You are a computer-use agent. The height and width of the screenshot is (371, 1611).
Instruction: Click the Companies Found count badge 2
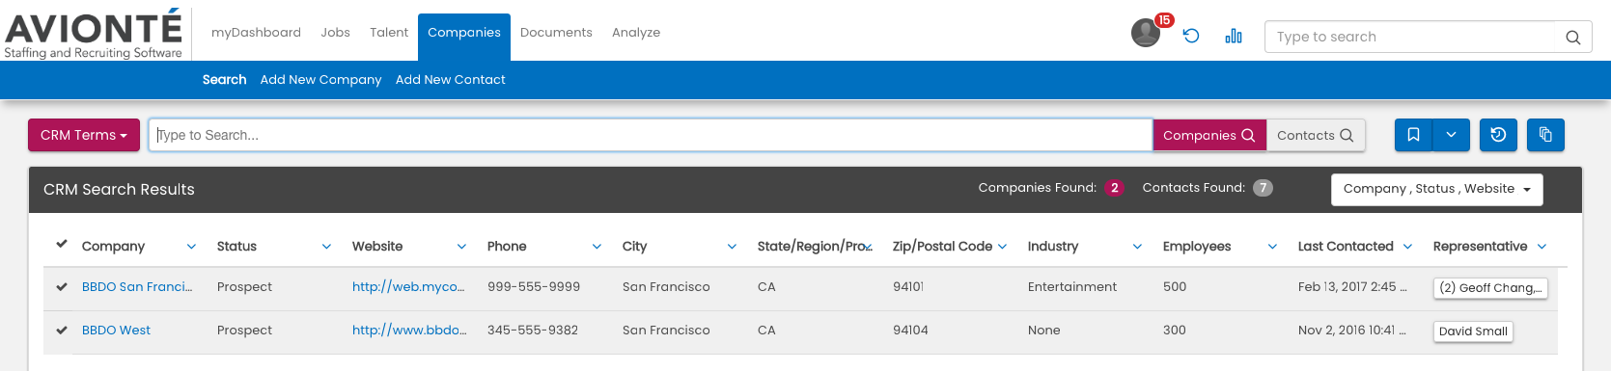pyautogui.click(x=1114, y=188)
